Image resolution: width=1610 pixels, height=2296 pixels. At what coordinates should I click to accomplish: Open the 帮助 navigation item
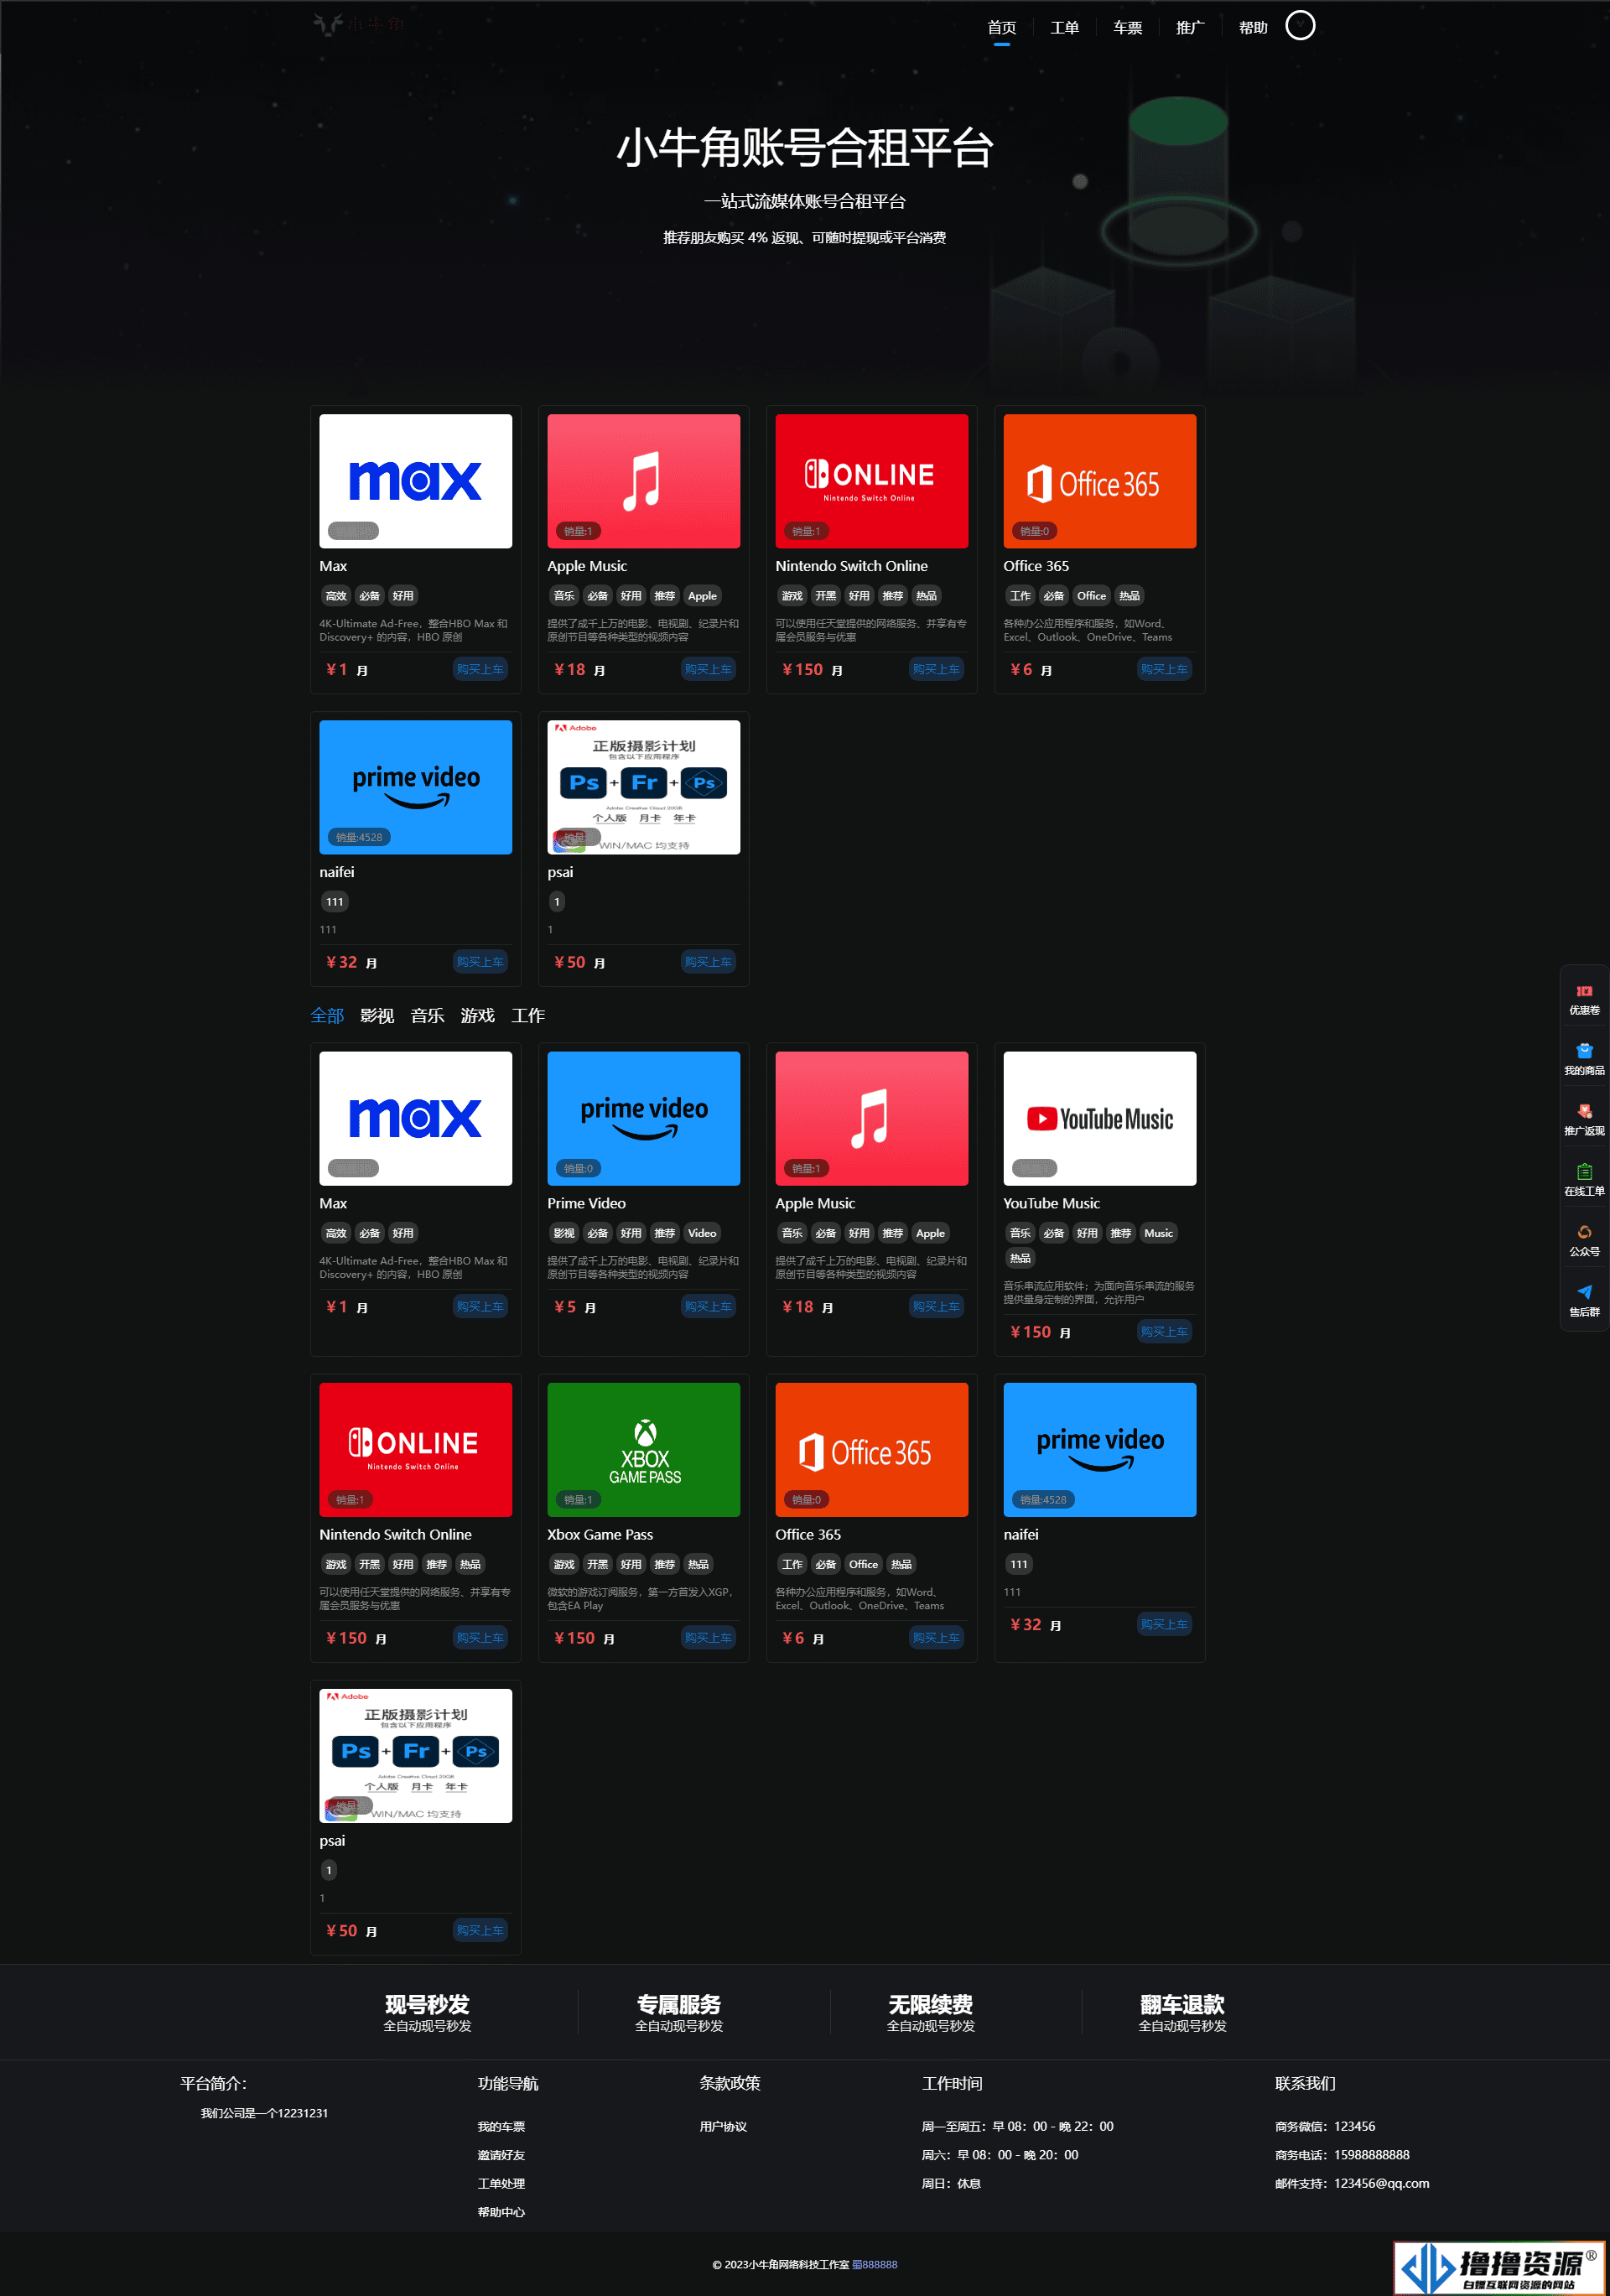pyautogui.click(x=1253, y=28)
